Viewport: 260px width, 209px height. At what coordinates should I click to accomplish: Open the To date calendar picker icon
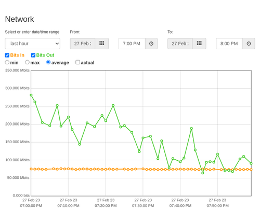coord(199,44)
